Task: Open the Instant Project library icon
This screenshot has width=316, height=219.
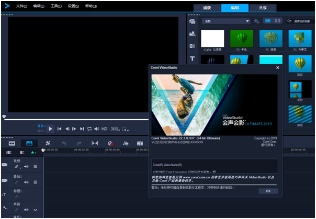Action: 192,34
